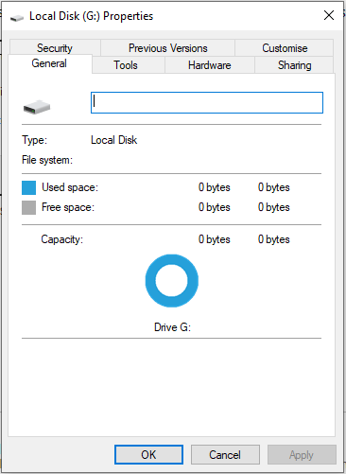
Task: Click the 'Type:' label
Action: pos(34,140)
